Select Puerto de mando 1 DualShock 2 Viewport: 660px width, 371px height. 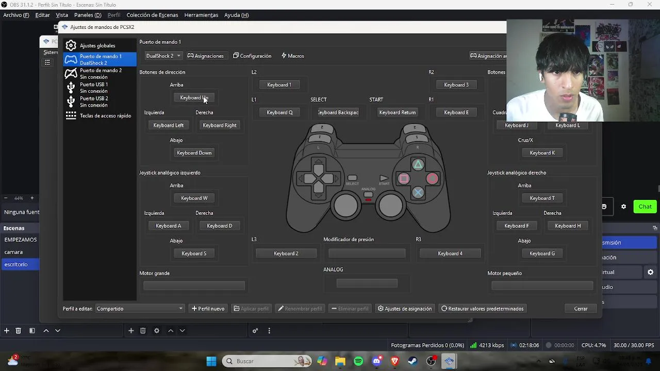tap(100, 59)
